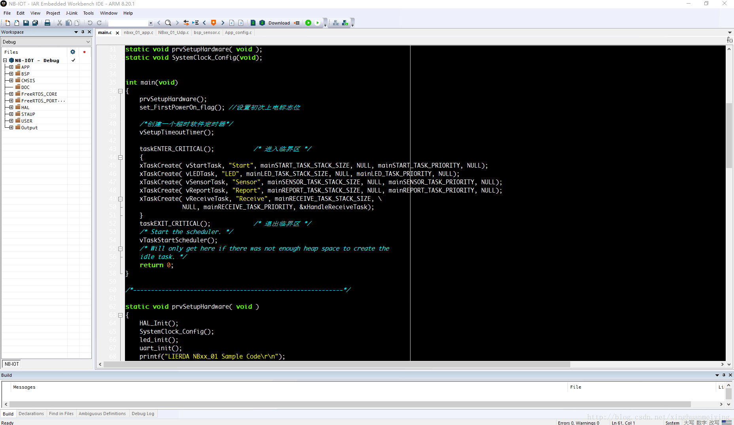
Task: Expand the BSP folder in workspace tree
Action: [11, 74]
